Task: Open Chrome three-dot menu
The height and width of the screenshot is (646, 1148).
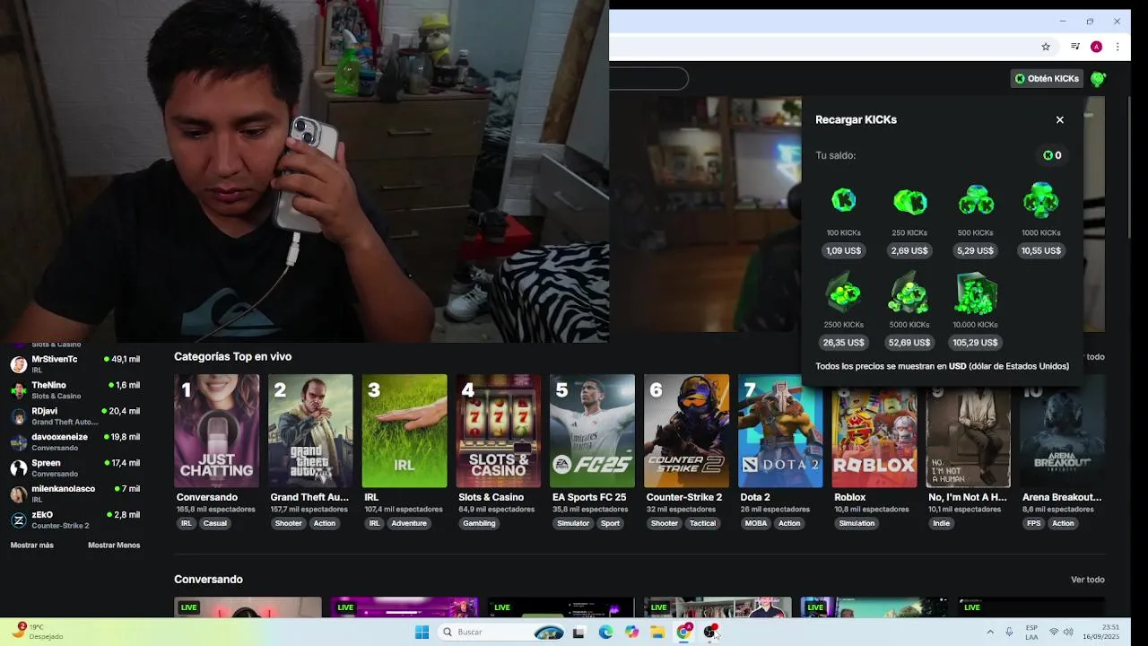Action: (1118, 47)
